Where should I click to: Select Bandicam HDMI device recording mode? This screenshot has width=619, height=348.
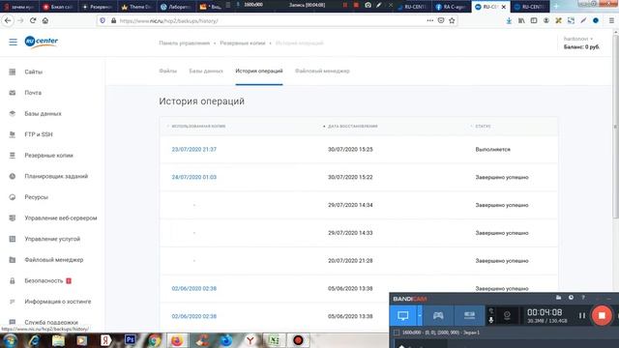(469, 315)
